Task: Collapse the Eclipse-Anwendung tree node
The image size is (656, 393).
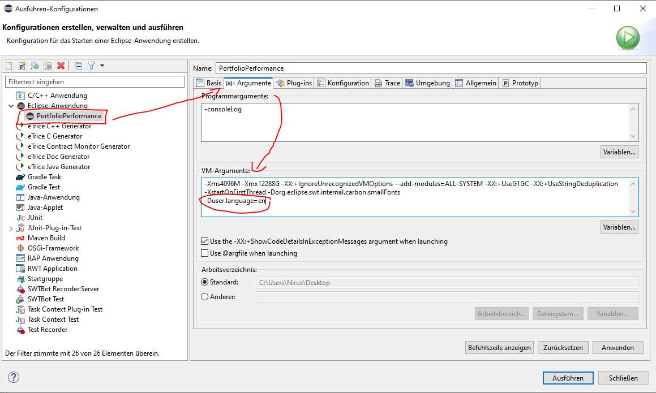Action: (x=11, y=106)
